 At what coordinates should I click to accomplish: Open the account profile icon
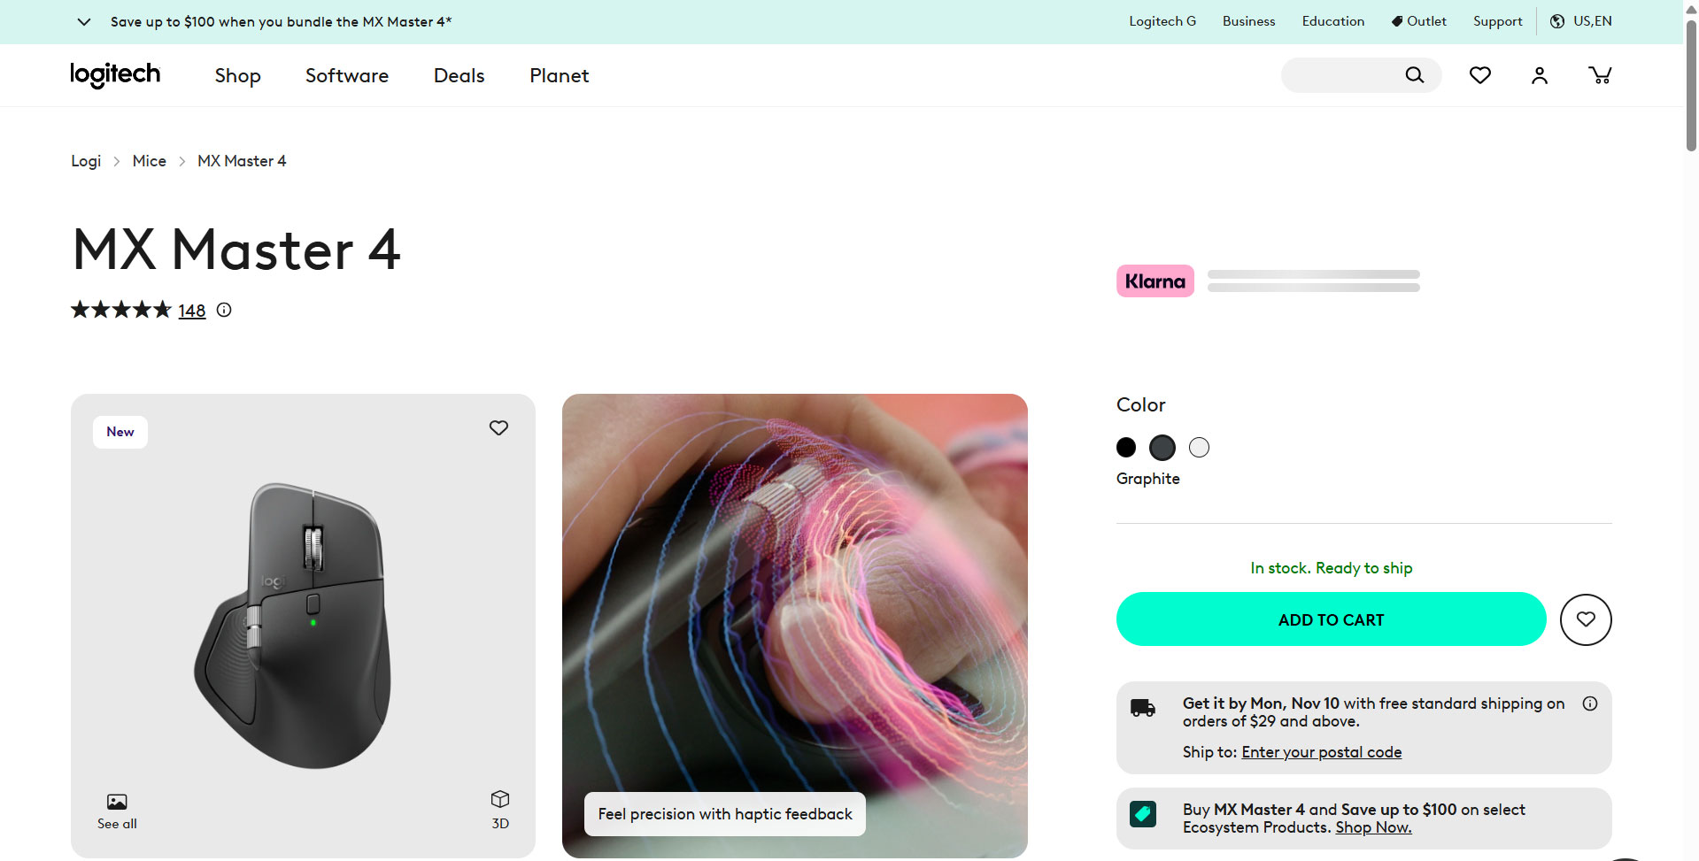1540,75
